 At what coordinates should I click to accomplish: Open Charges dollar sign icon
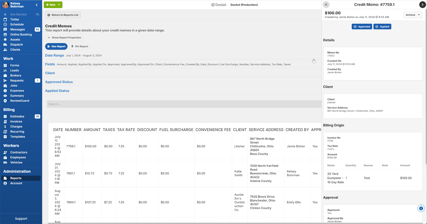tap(5, 127)
